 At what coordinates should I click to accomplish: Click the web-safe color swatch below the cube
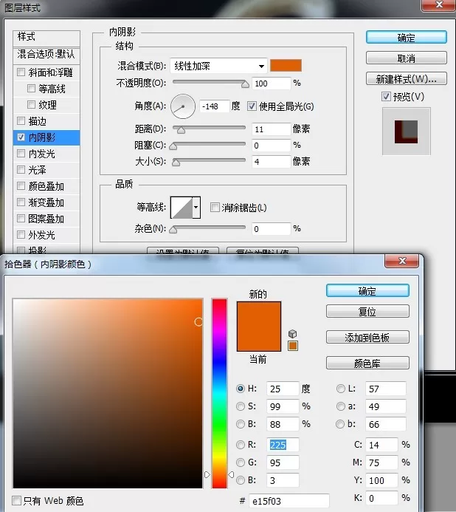293,346
